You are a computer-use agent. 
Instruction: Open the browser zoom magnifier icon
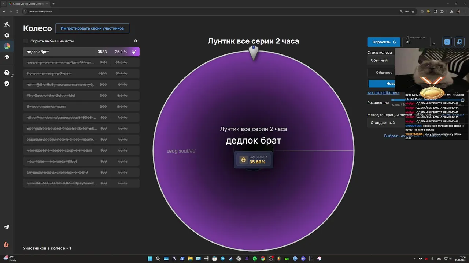pyautogui.click(x=401, y=11)
